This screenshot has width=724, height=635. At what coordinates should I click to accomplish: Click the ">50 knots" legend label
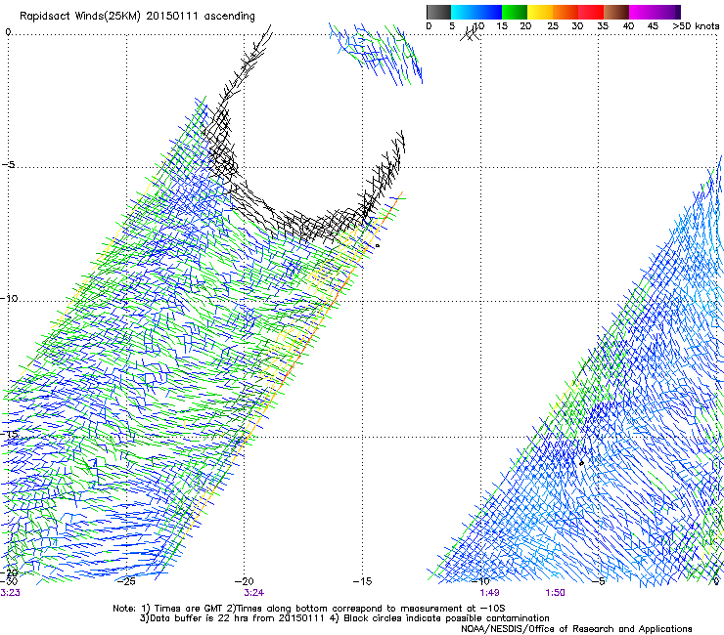pos(696,26)
